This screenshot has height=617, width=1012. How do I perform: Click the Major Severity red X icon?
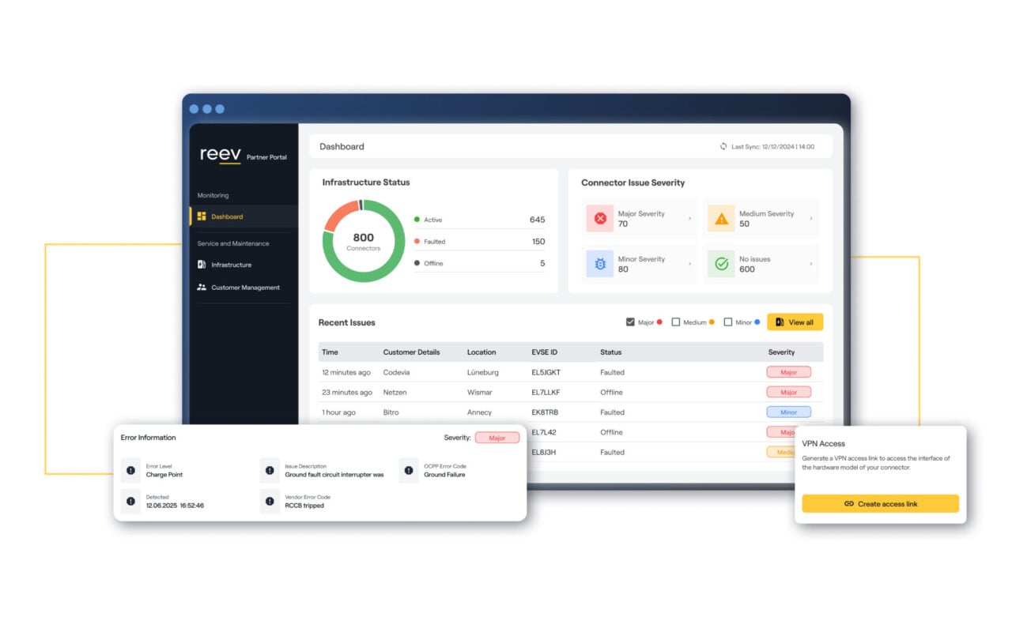[600, 219]
